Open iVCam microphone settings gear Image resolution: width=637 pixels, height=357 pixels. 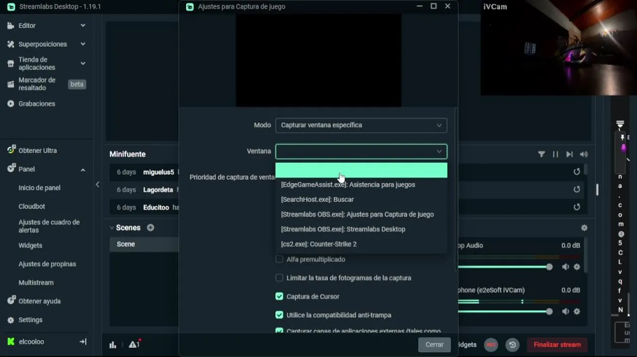(576, 311)
